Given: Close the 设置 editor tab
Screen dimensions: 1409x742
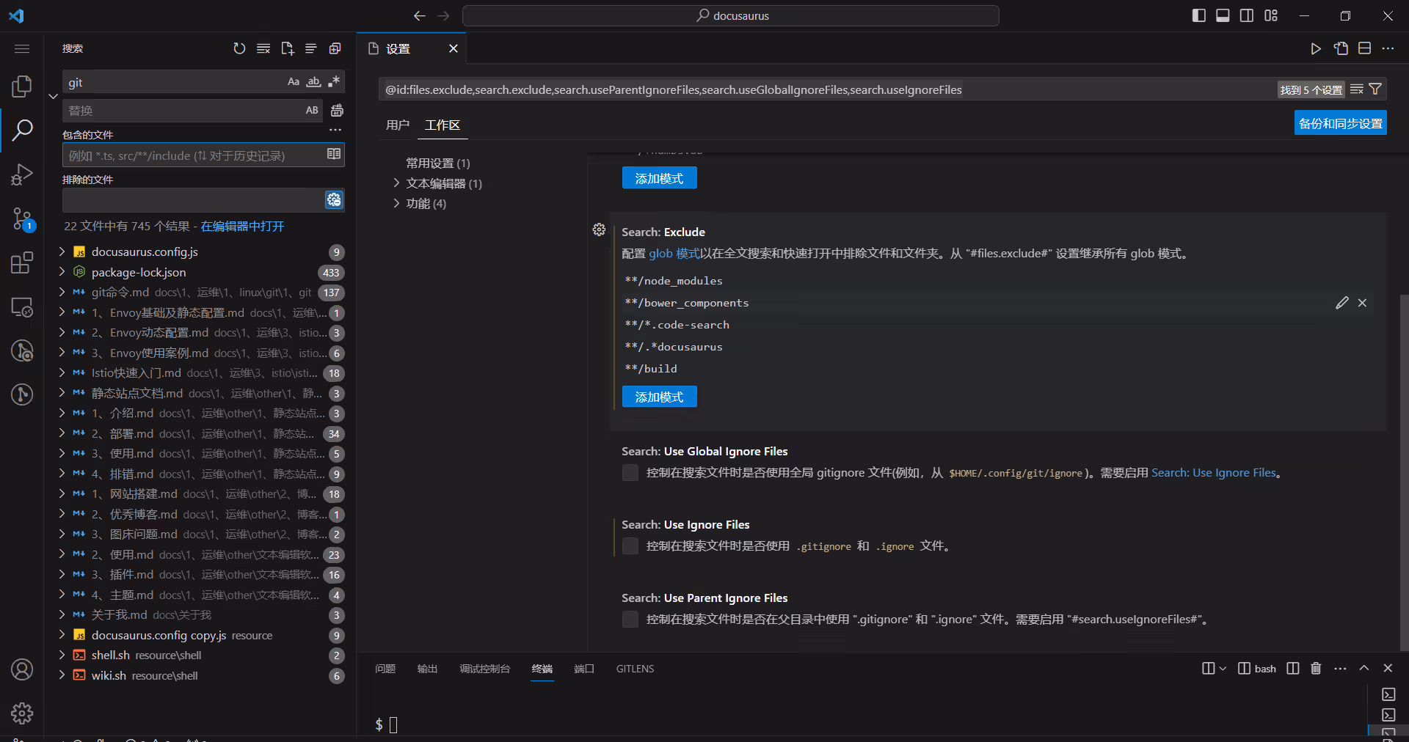Looking at the screenshot, I should tap(454, 48).
